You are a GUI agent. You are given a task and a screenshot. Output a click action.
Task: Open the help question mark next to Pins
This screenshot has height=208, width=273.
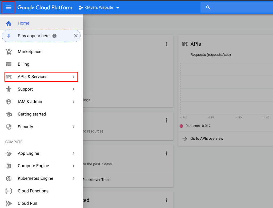[54, 36]
